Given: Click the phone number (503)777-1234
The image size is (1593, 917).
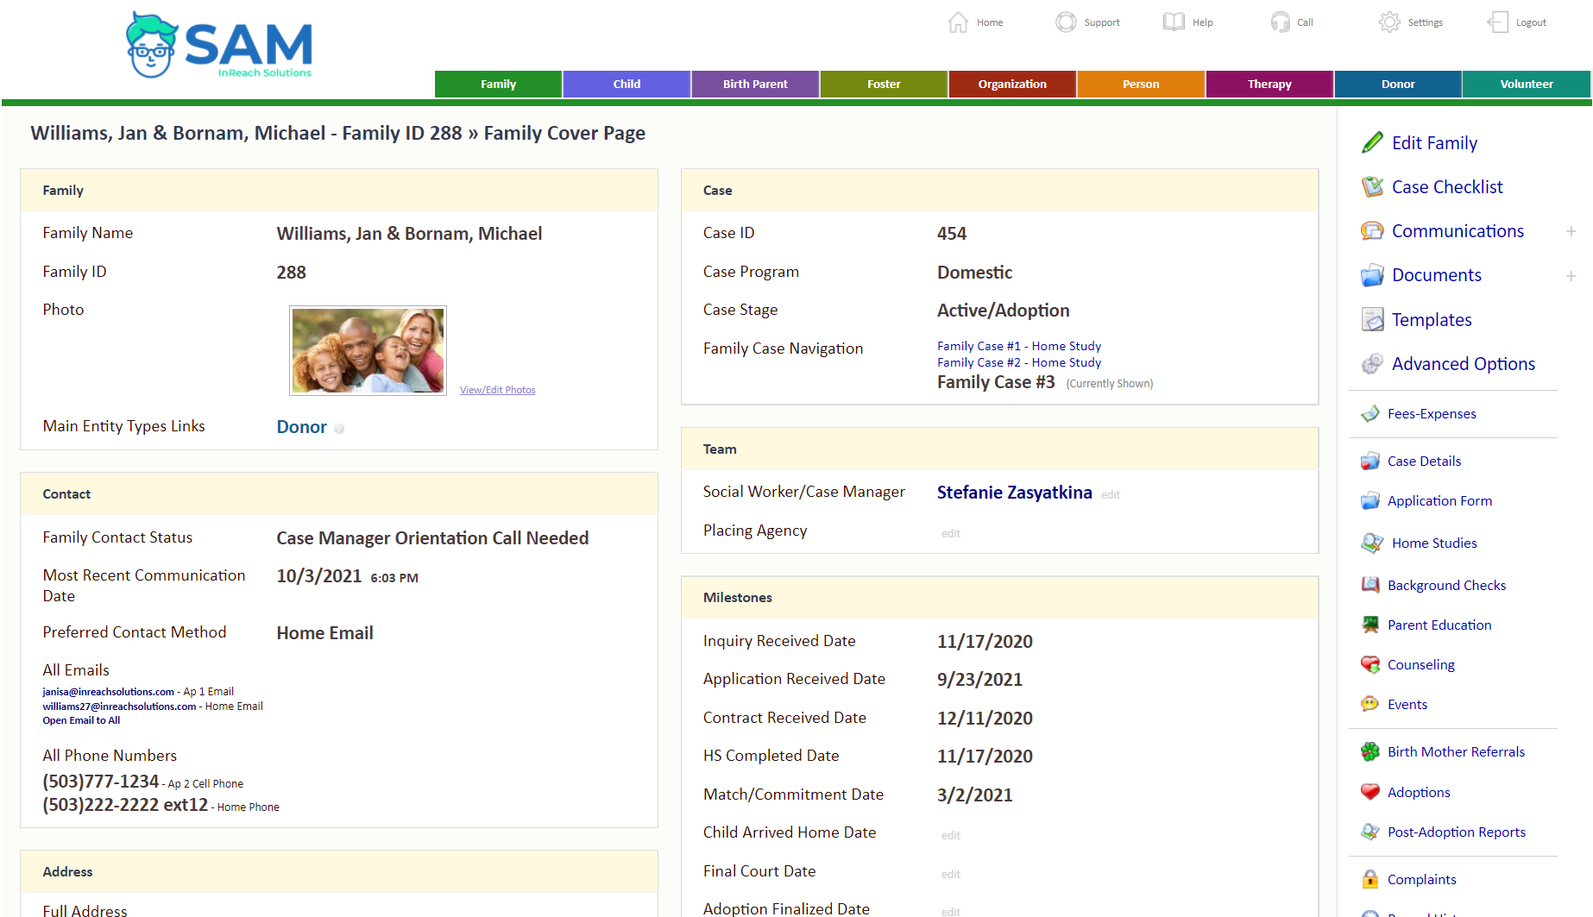Looking at the screenshot, I should tap(101, 782).
